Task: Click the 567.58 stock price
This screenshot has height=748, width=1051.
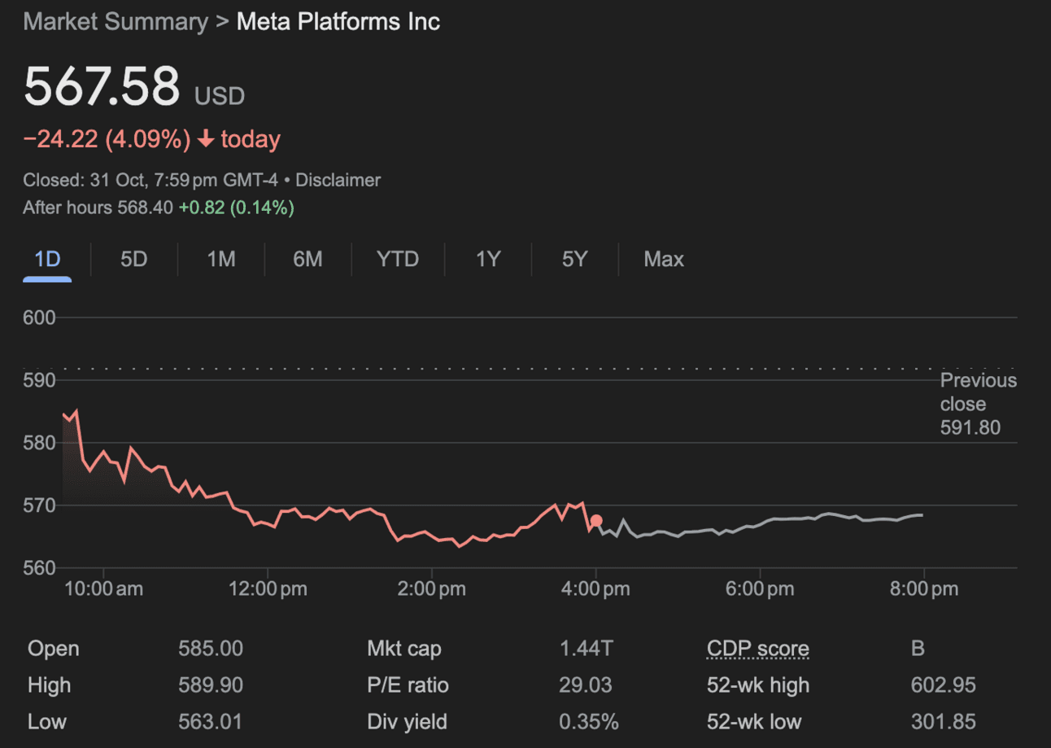Action: pos(102,87)
